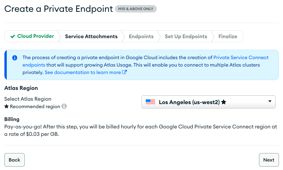Switch to the Set Up Endpoints step
The height and width of the screenshot is (170, 283).
186,37
